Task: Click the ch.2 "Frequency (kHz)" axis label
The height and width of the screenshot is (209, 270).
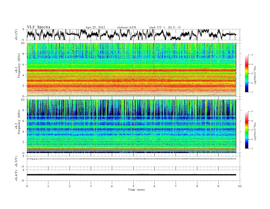Action: click(x=19, y=122)
